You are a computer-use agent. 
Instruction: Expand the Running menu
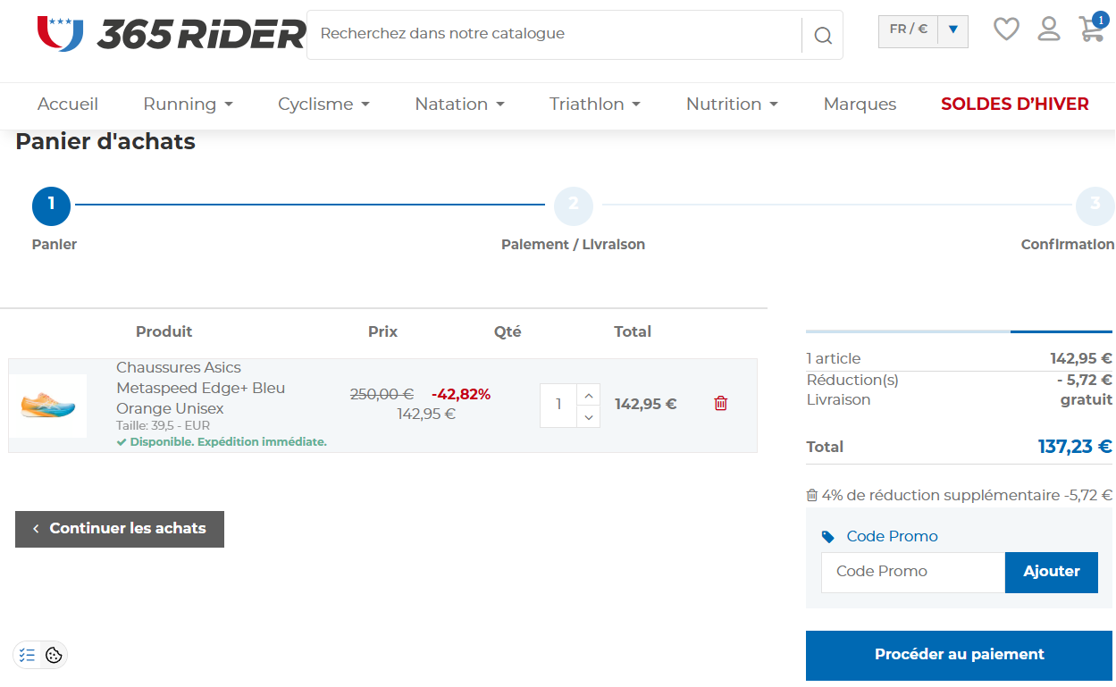[188, 105]
